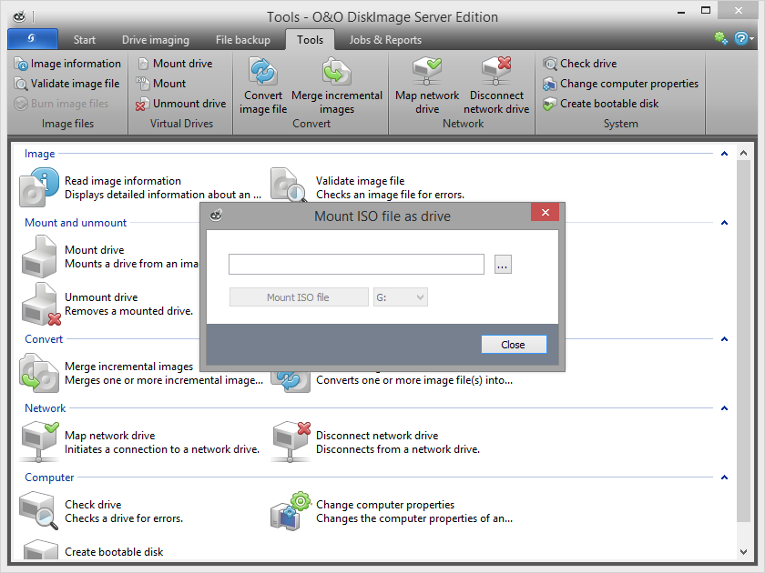765x573 pixels.
Task: Open the G: drive letter dropdown
Action: 401,297
